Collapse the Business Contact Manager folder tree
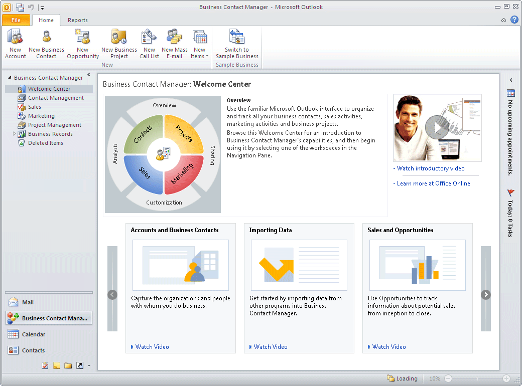522x386 pixels. pos(10,78)
